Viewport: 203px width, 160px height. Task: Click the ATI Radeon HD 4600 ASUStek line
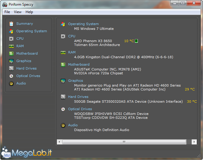[120, 89]
